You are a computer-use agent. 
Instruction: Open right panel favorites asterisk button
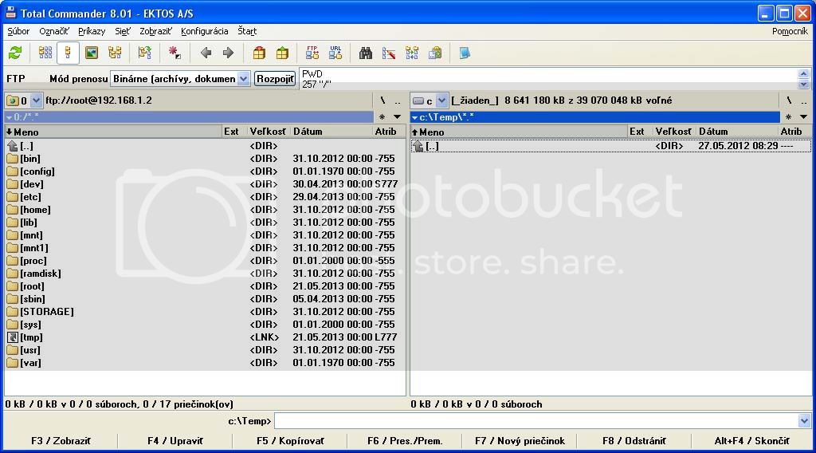[789, 117]
